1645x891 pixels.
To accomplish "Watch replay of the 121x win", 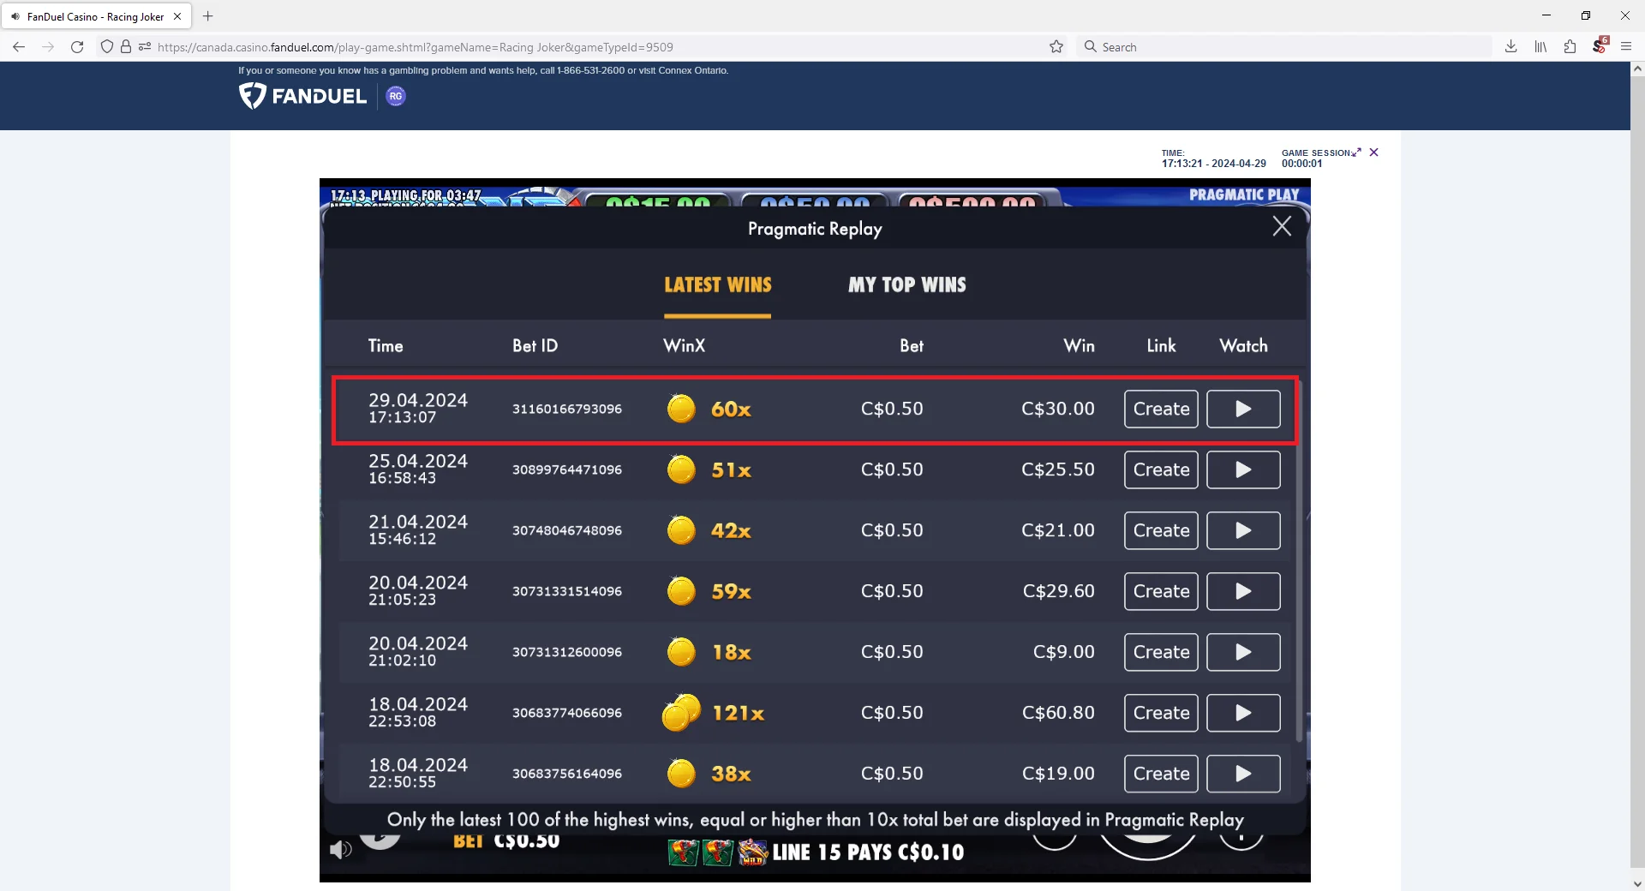I will [x=1243, y=713].
